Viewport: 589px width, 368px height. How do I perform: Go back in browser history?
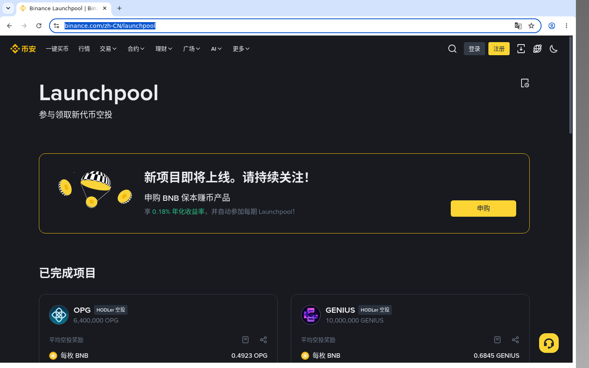point(9,26)
